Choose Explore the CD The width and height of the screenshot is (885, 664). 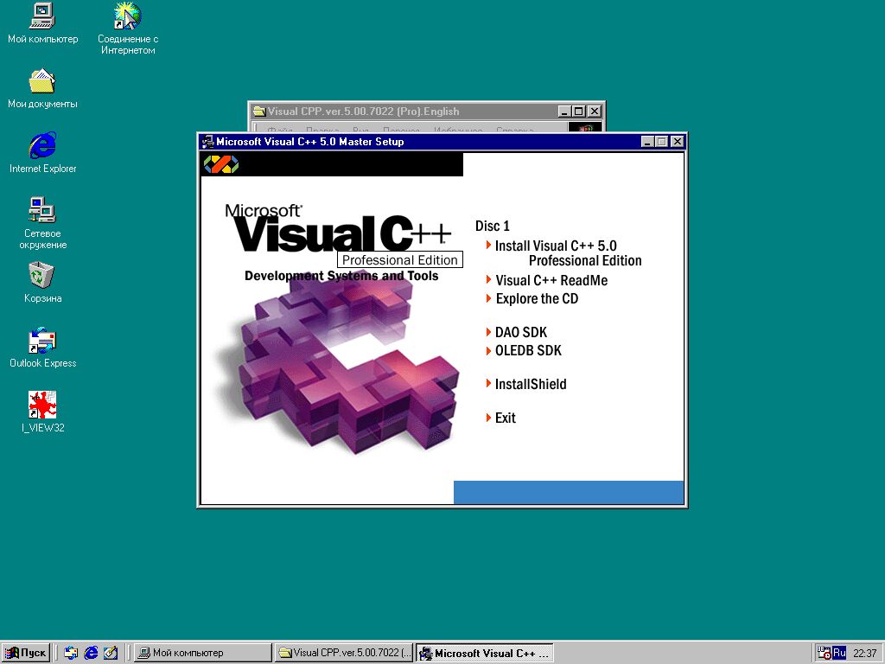click(532, 298)
